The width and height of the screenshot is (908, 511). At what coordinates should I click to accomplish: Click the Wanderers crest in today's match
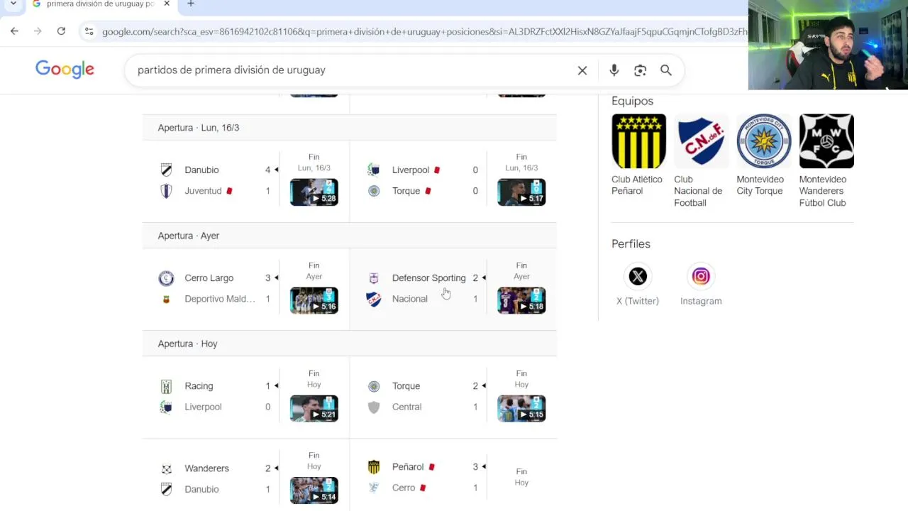coord(166,468)
